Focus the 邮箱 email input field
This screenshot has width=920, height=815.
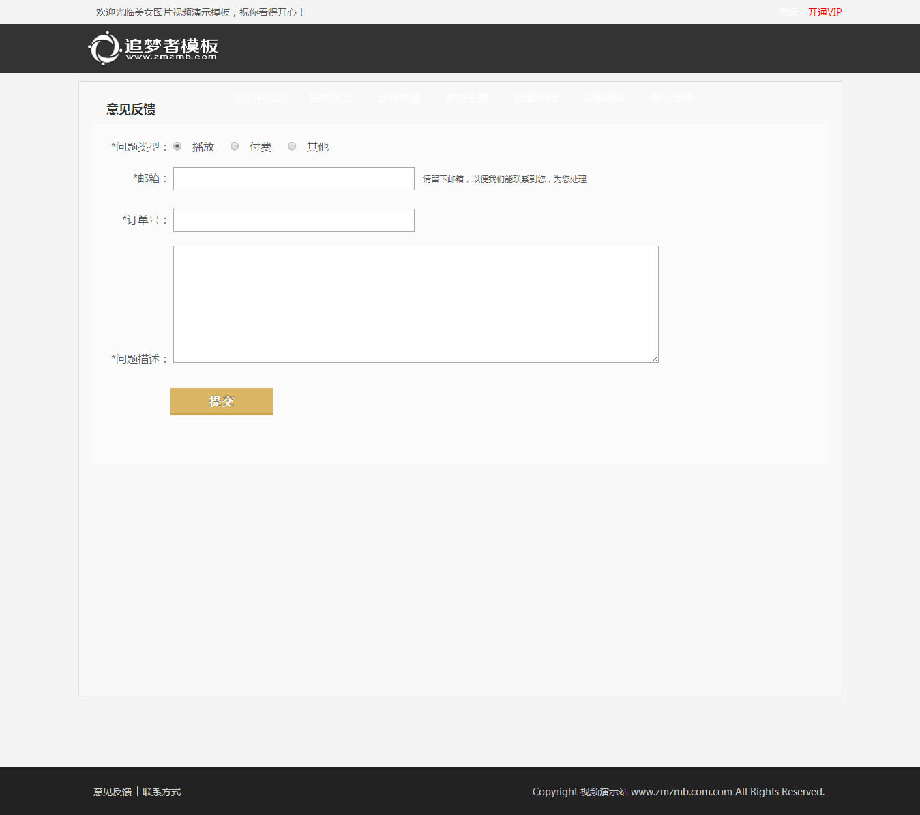pos(293,179)
